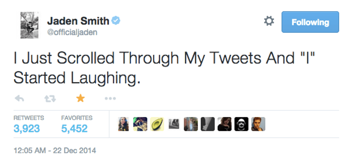The image size is (350, 167).
Task: Click the hooded white-mask avatar
Action: pos(241,124)
